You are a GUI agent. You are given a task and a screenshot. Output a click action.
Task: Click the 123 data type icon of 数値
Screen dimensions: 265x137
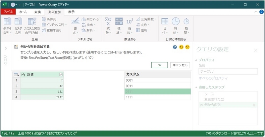(23, 74)
